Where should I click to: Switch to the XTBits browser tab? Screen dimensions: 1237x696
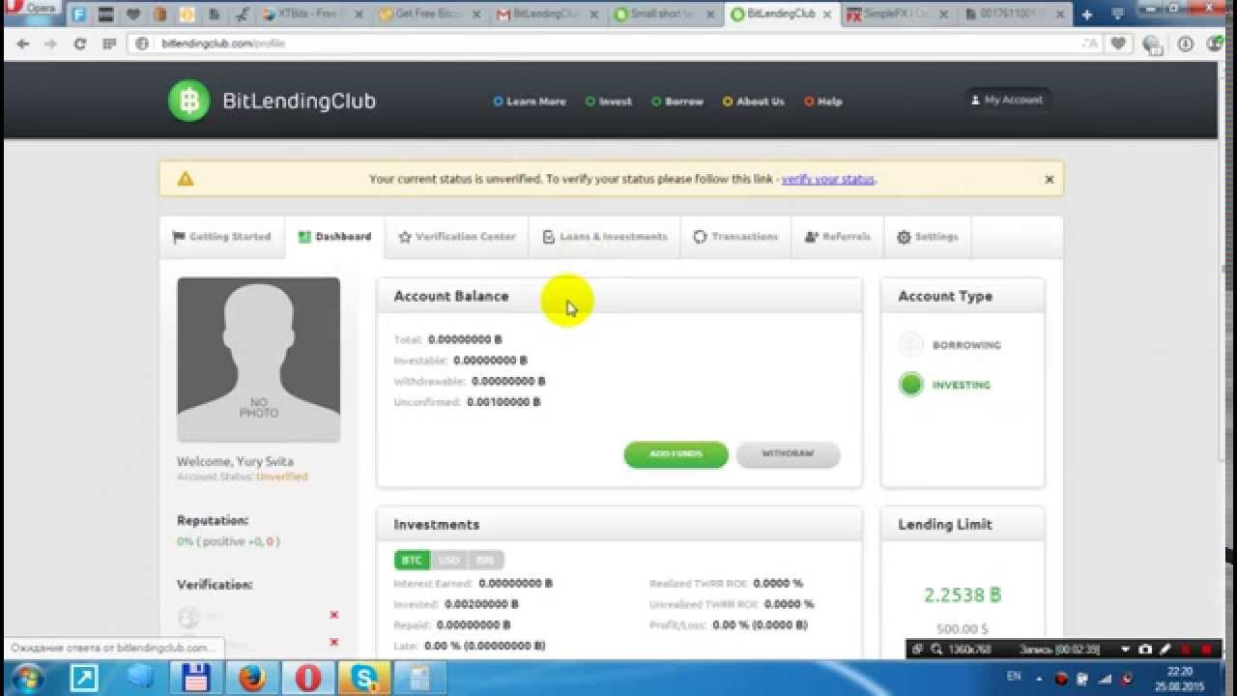coord(314,14)
